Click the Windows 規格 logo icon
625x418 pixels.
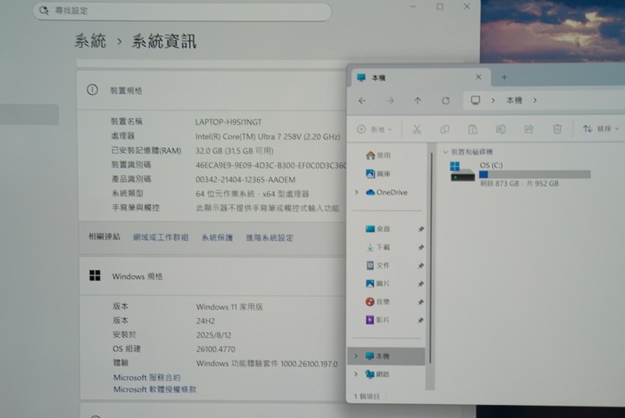pos(95,275)
